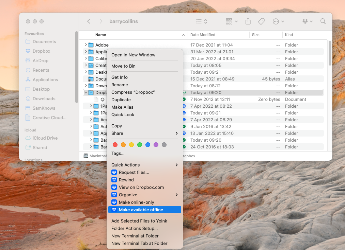Click the Finder search magnifier icon
The width and height of the screenshot is (345, 250).
[323, 21]
